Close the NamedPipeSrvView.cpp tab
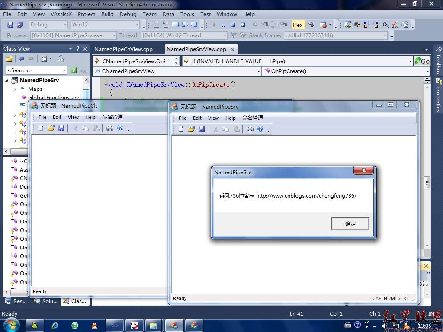 [x=232, y=49]
